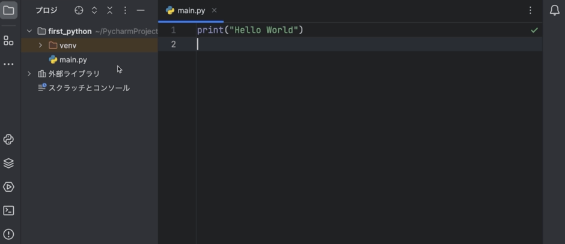
Task: Click the green inspection checkmark in editor
Action: click(x=534, y=30)
